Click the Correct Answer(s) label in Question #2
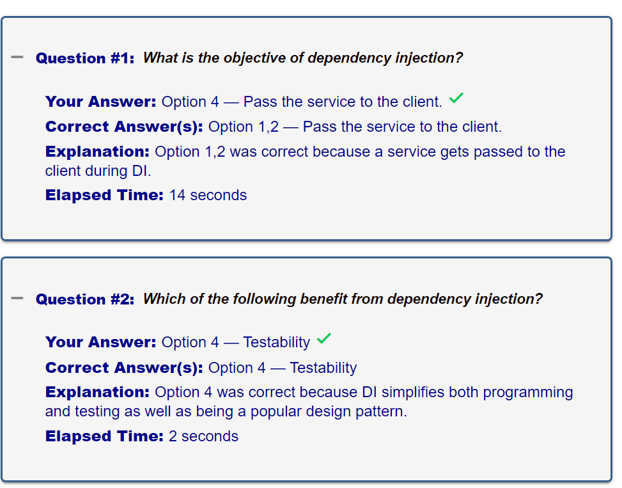Image resolution: width=622 pixels, height=488 pixels. (124, 367)
